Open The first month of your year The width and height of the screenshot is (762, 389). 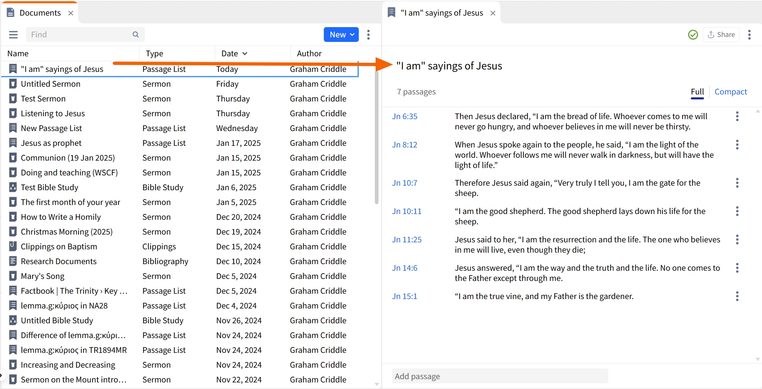pos(70,202)
